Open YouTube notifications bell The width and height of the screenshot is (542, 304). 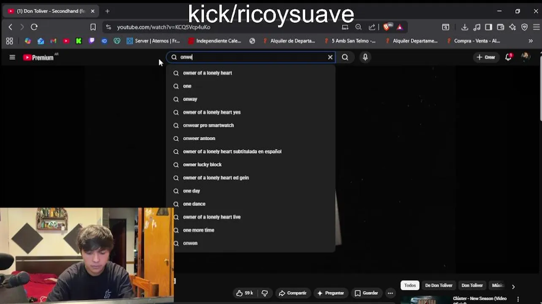click(x=508, y=57)
